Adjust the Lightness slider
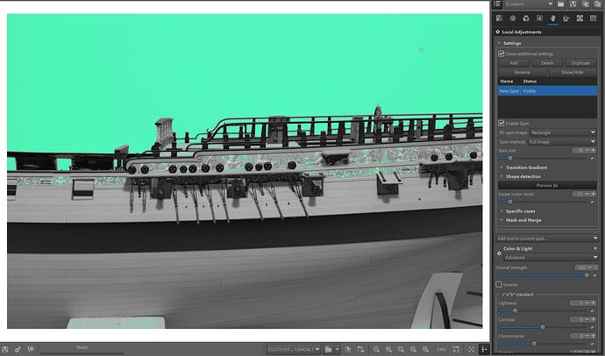 point(515,311)
